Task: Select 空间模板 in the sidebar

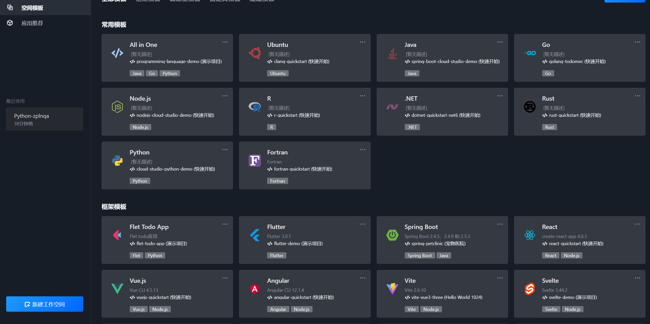Action: (x=32, y=8)
